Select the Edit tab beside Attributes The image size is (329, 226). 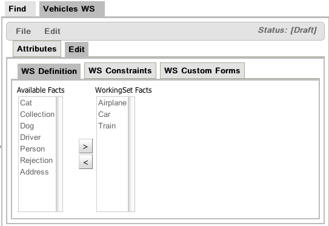coord(76,50)
